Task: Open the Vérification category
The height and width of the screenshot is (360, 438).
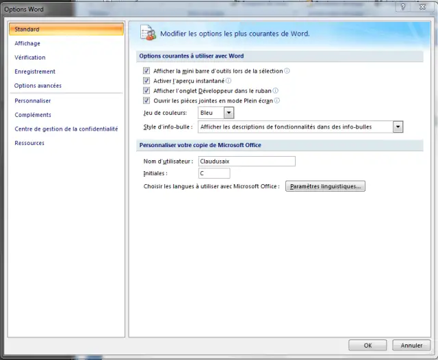Action: tap(30, 57)
